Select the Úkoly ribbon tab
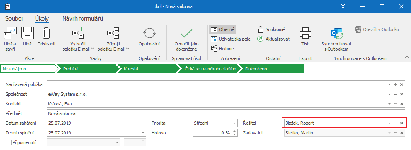The height and width of the screenshot is (150, 411). coord(42,18)
